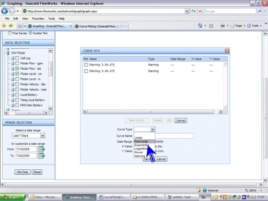The height and width of the screenshot is (201, 268).
Task: Open the File menu
Action: 7,19
